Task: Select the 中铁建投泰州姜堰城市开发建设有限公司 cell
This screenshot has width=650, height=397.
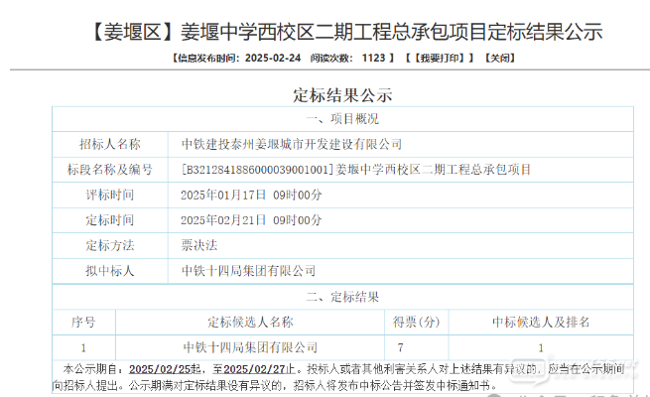Action: pyautogui.click(x=292, y=145)
